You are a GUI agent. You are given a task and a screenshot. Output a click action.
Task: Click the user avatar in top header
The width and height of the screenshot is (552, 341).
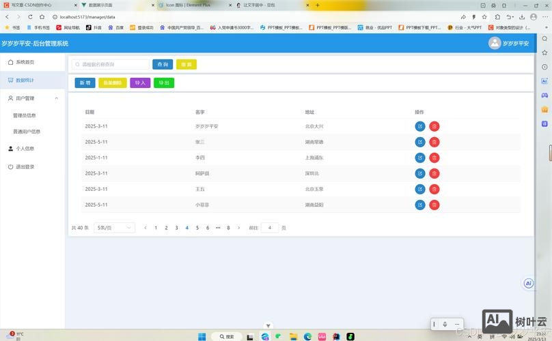coord(495,43)
